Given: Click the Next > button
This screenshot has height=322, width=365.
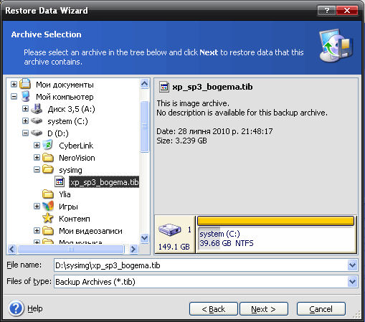Looking at the screenshot, I should [x=264, y=309].
